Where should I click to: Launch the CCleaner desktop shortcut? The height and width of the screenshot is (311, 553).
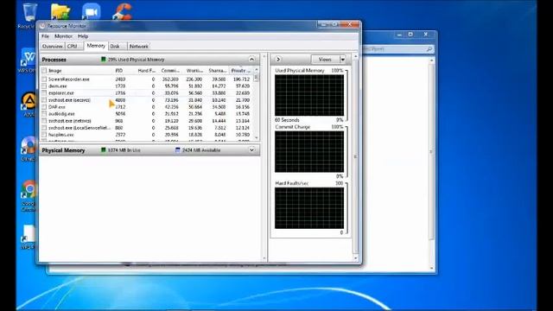coord(122,11)
